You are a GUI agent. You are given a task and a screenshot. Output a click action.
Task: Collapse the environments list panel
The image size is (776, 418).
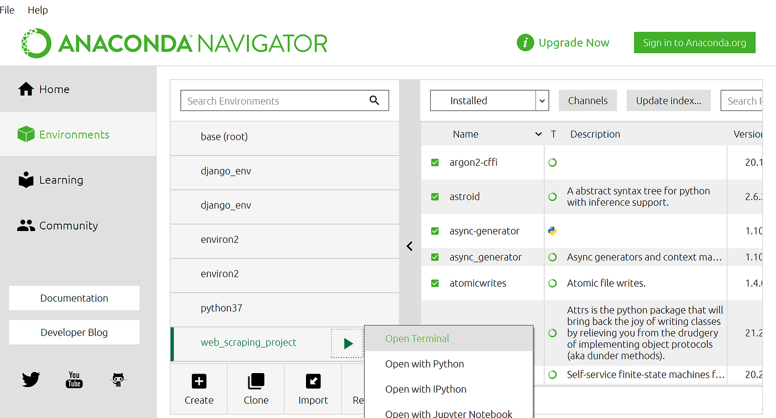410,246
